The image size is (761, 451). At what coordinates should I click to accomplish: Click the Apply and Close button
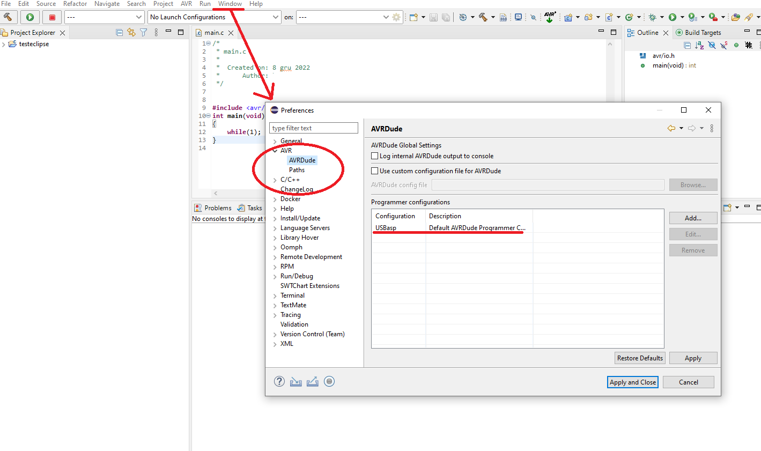coord(633,382)
